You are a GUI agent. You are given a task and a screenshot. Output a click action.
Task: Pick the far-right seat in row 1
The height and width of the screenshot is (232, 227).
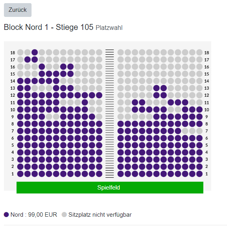tap(199, 174)
